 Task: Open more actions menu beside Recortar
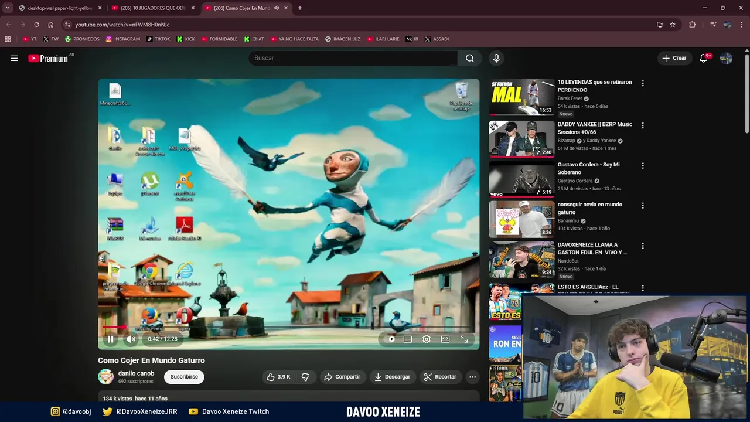(472, 377)
